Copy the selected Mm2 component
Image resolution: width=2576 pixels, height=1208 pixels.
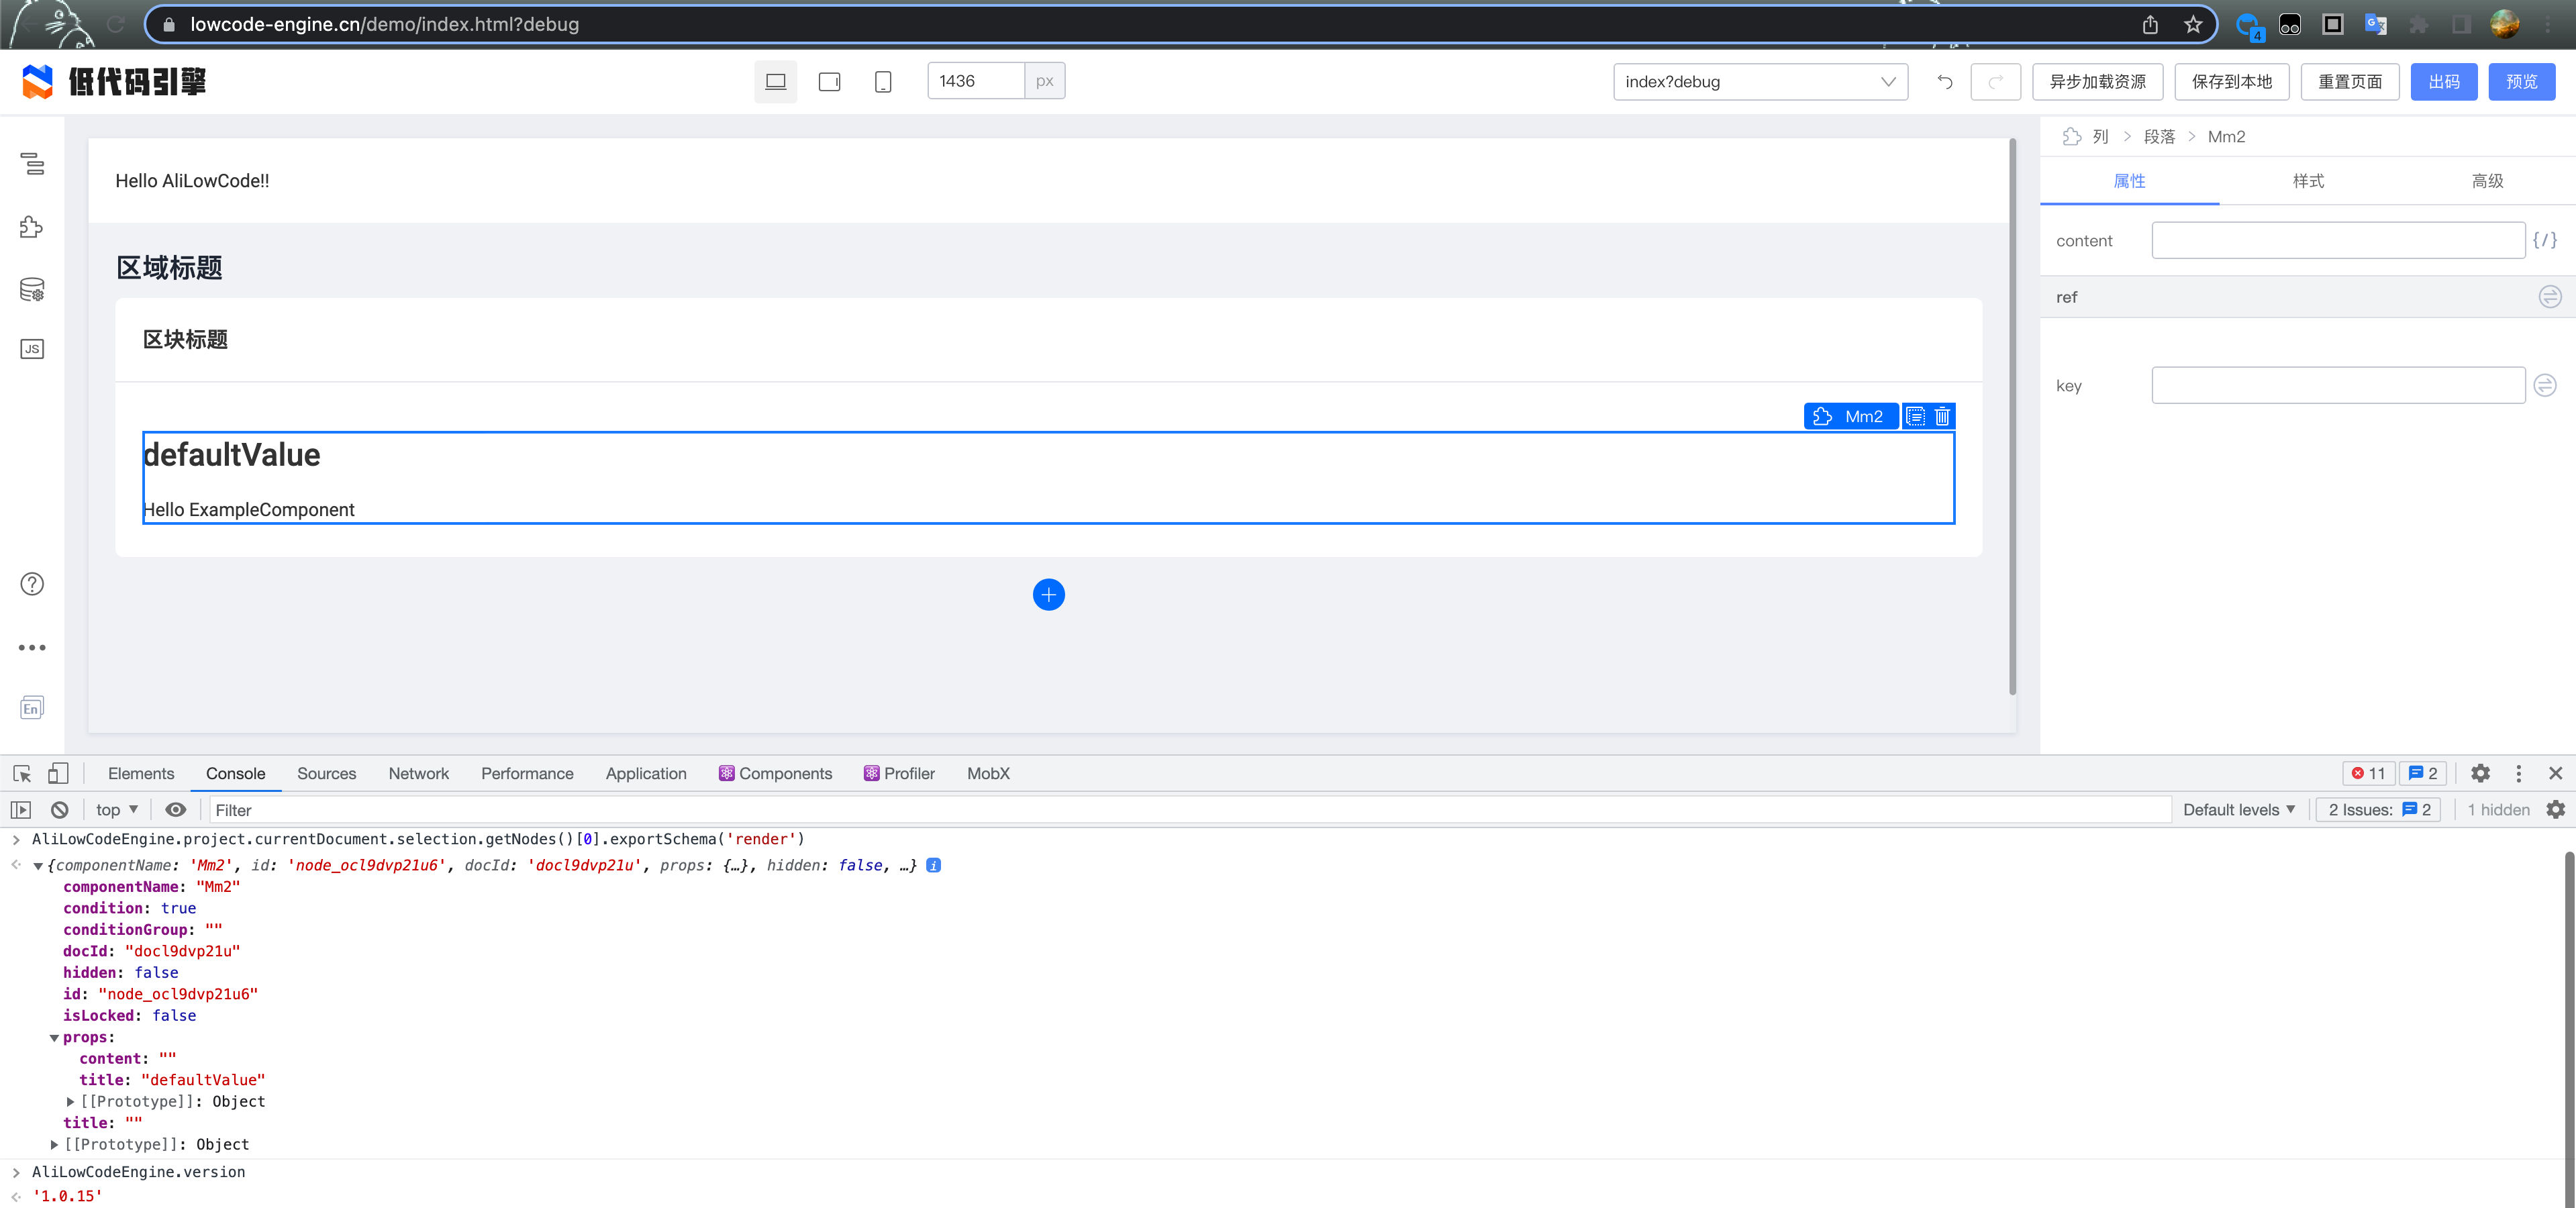point(1915,416)
